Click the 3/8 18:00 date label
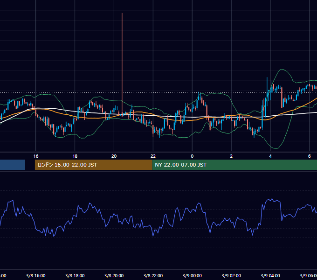 click(x=75, y=275)
